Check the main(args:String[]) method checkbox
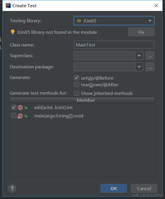This screenshot has height=199, width=165. point(14,115)
